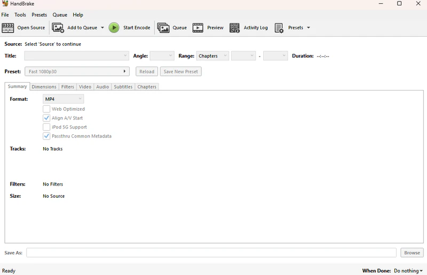Click the Save New Preset button
Image resolution: width=427 pixels, height=275 pixels.
click(181, 71)
